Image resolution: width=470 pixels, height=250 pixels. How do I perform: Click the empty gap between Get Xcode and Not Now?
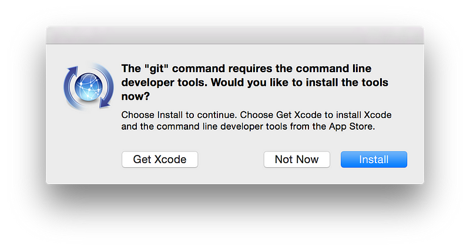point(231,159)
